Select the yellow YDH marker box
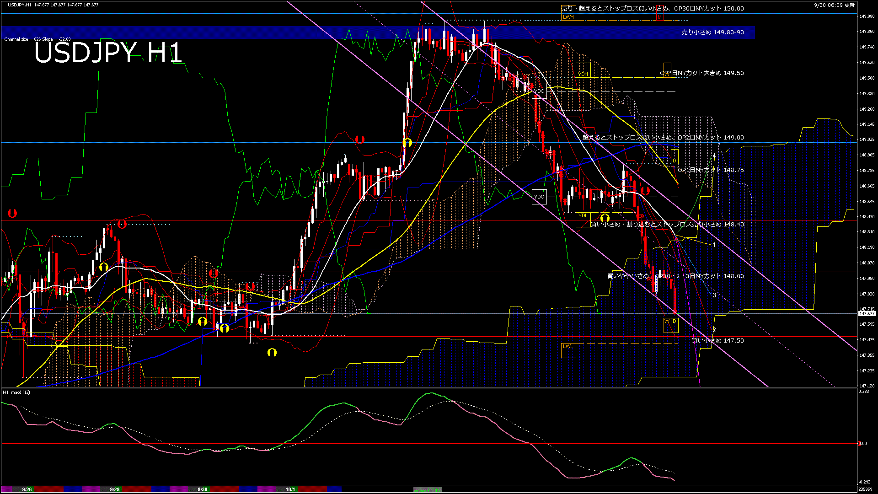 [583, 71]
